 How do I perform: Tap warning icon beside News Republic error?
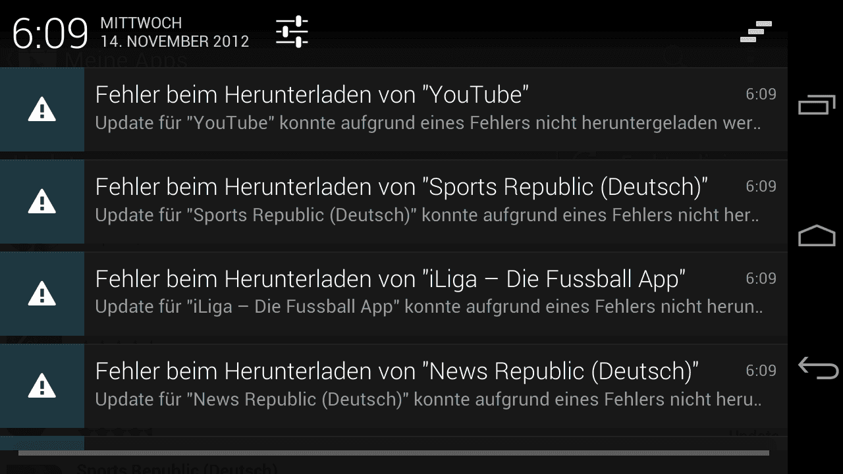[x=41, y=386]
